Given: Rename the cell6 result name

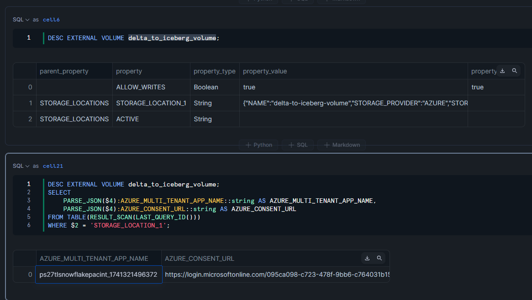Looking at the screenshot, I should (51, 20).
